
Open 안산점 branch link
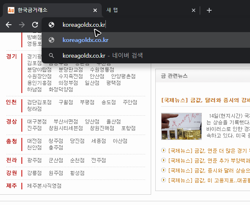point(97,76)
